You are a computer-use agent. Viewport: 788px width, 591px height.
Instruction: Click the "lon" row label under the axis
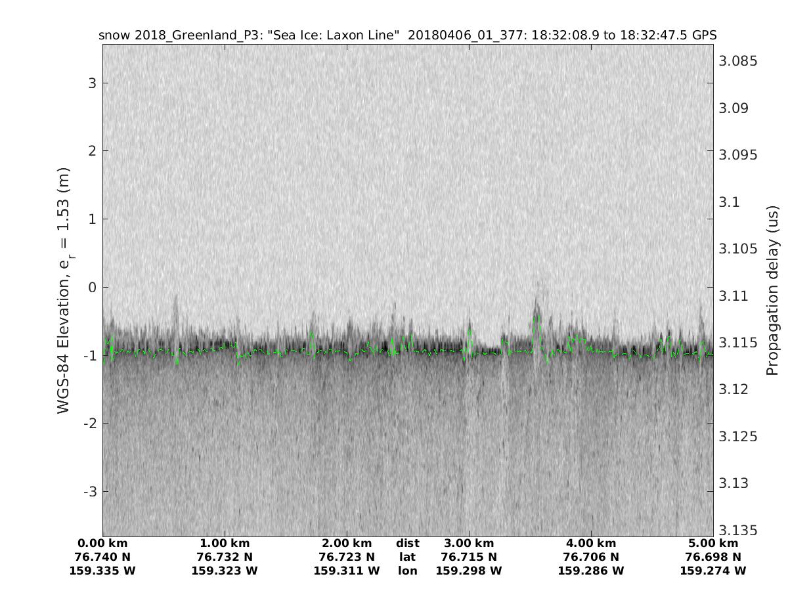coord(407,571)
